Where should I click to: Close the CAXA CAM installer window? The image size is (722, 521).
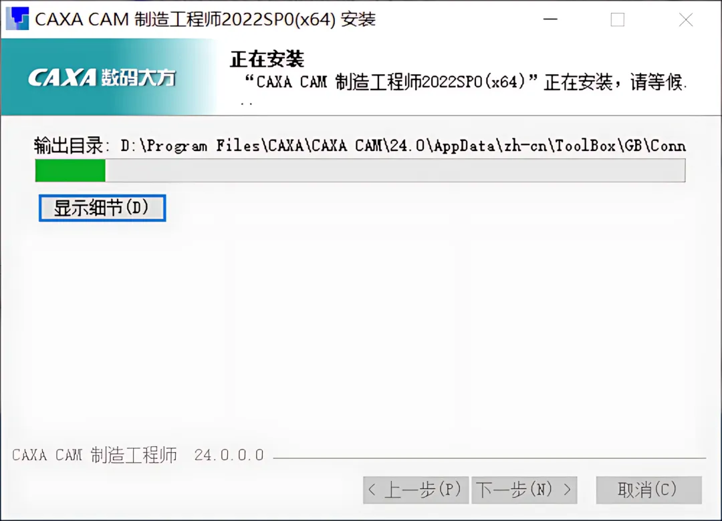tap(686, 19)
